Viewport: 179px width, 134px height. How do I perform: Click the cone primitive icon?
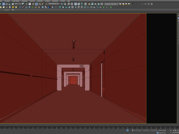coord(10,7)
